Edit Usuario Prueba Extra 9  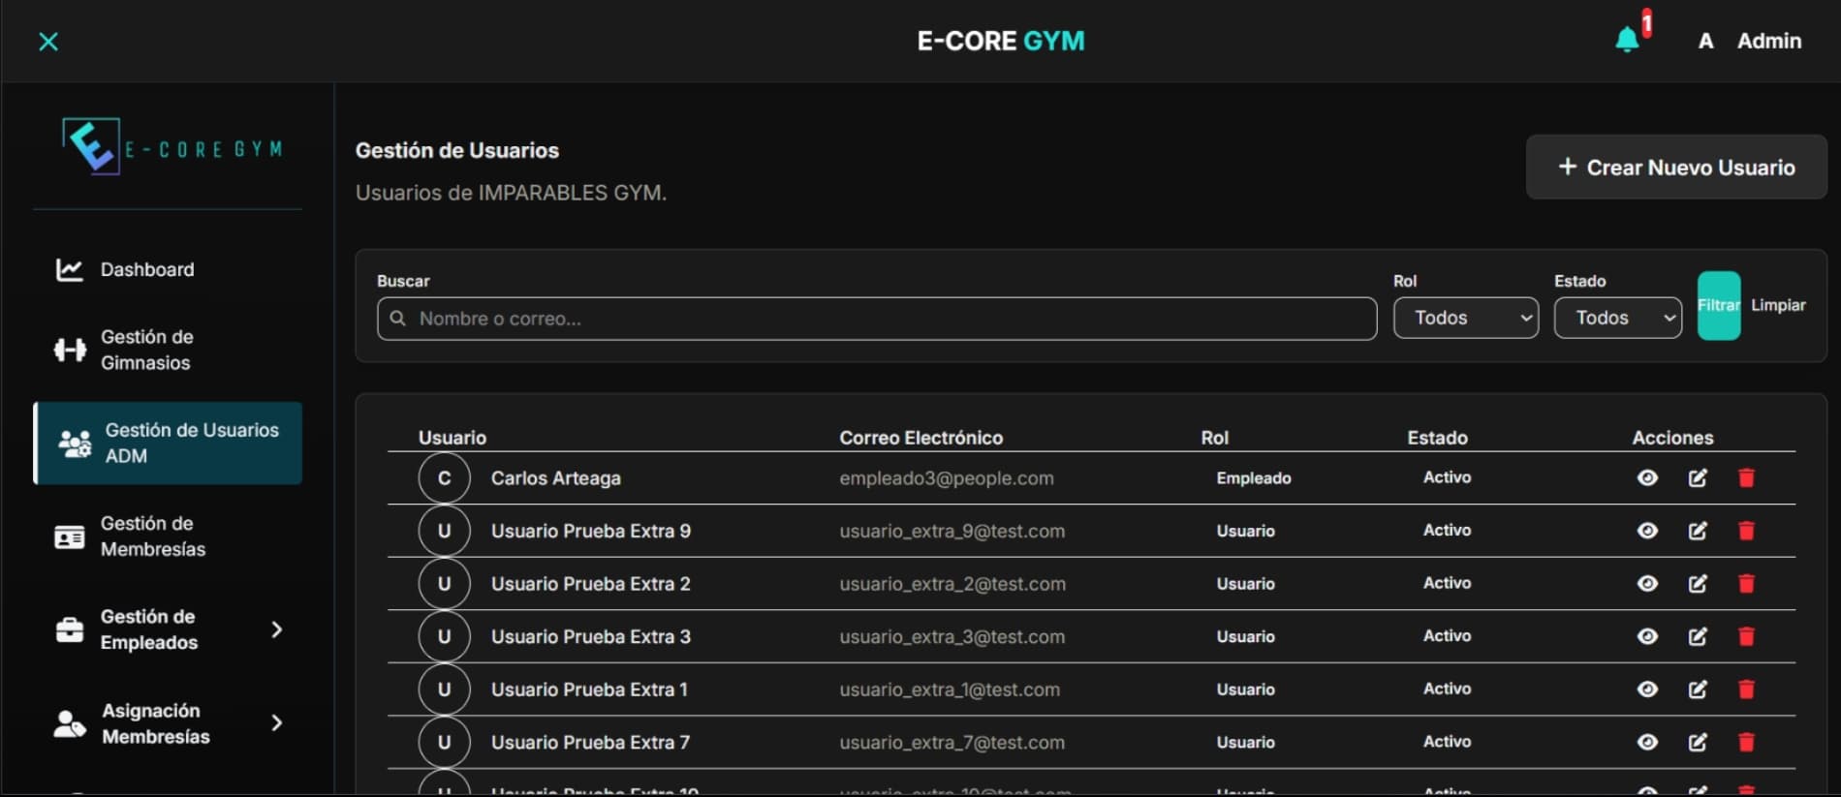click(1698, 531)
